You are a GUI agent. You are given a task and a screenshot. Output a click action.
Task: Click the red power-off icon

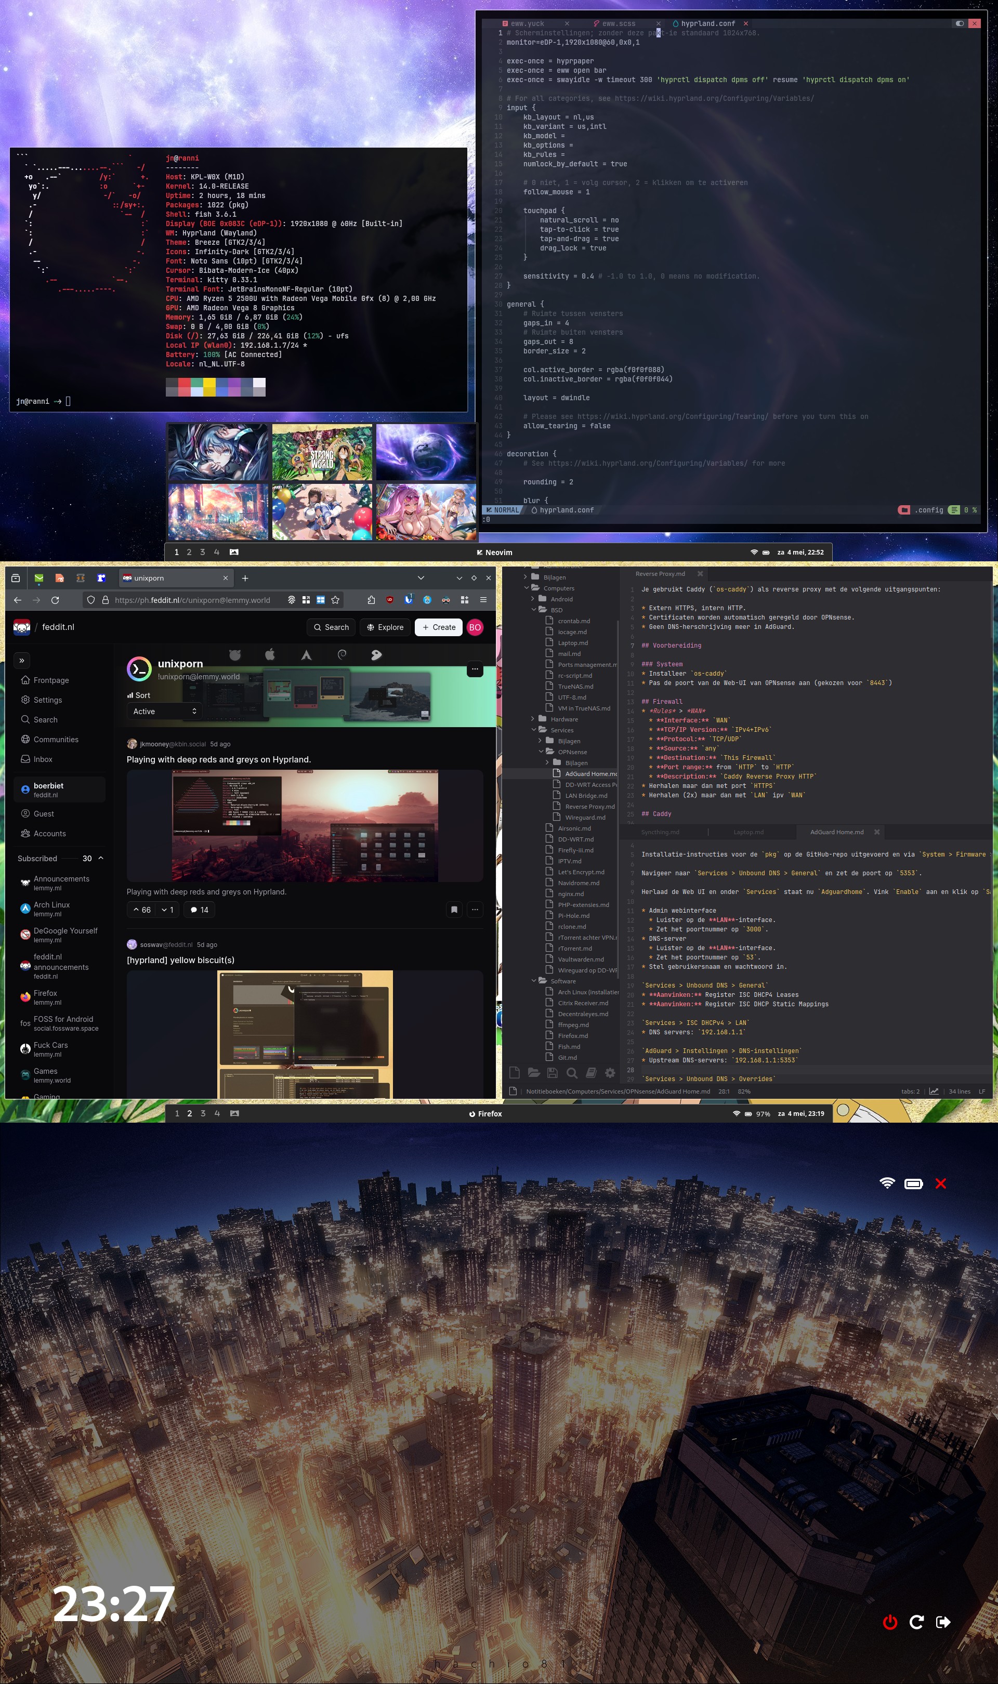point(890,1622)
